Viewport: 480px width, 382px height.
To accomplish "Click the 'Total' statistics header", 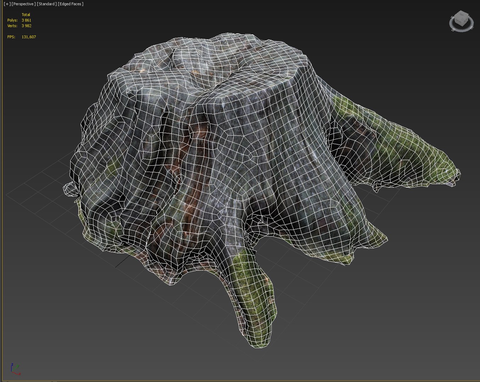I will 26,15.
